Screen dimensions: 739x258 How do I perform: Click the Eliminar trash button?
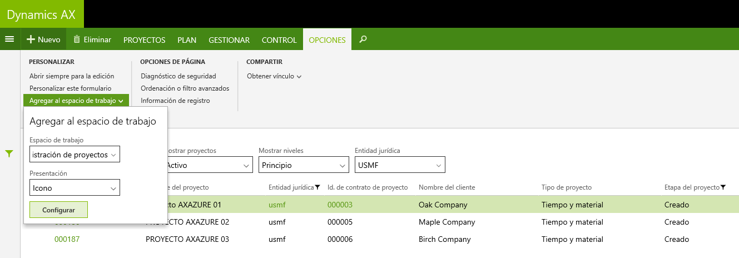pos(92,39)
